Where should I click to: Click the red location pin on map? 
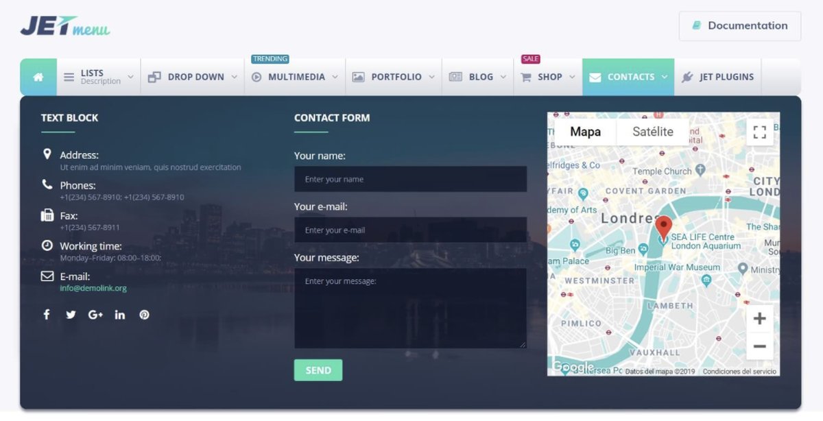point(663,226)
